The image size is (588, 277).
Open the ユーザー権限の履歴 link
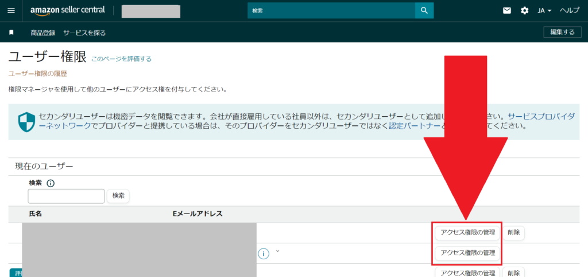(38, 73)
